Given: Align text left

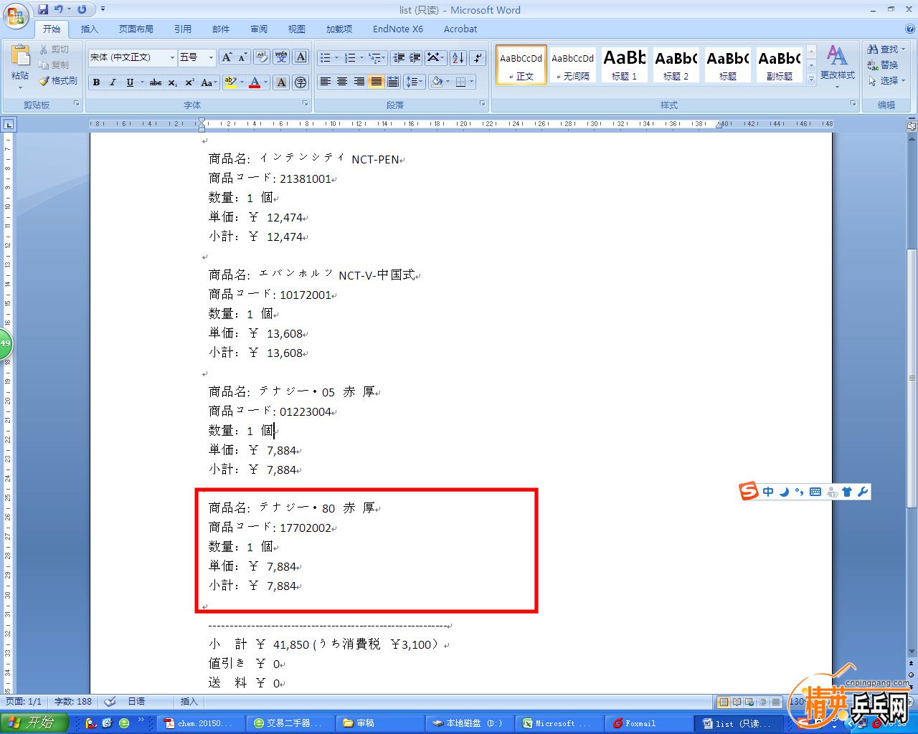Looking at the screenshot, I should pos(326,82).
